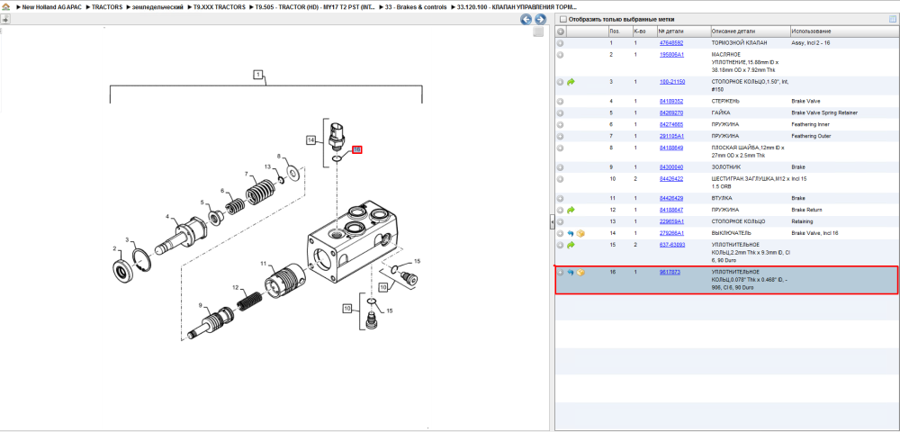Select callout 16 on the diagram
This screenshot has width=900, height=432.
(x=356, y=149)
